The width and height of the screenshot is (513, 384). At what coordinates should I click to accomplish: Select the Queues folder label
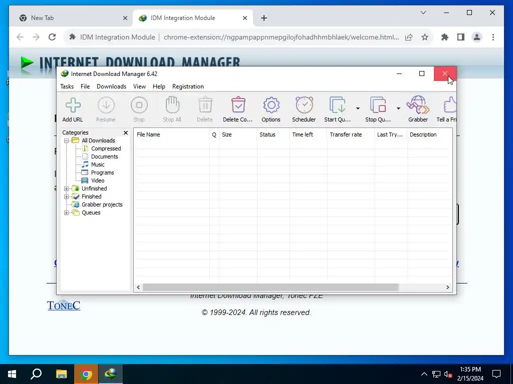(x=91, y=212)
